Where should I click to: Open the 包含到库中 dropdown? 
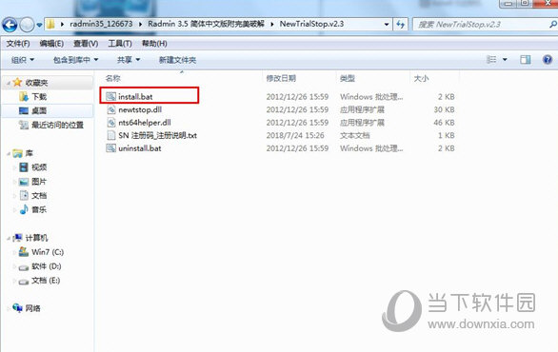75,60
